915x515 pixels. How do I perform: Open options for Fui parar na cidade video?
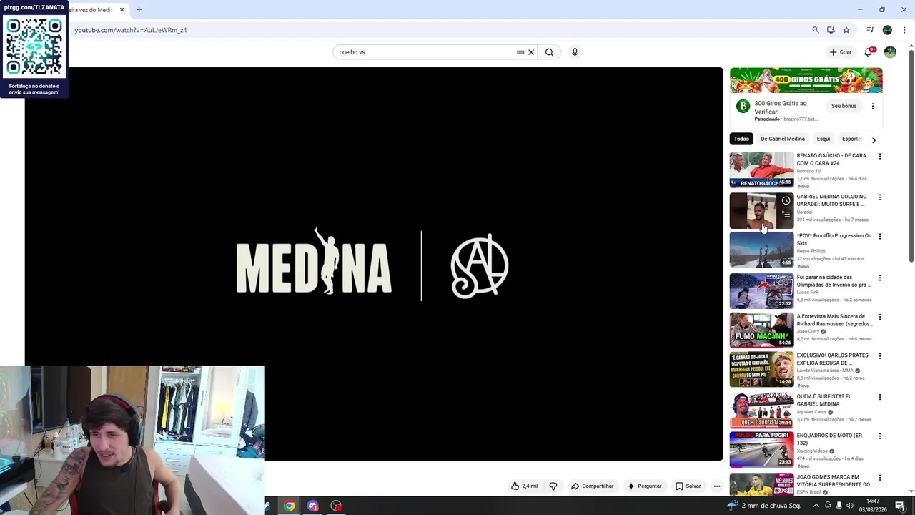coord(879,278)
